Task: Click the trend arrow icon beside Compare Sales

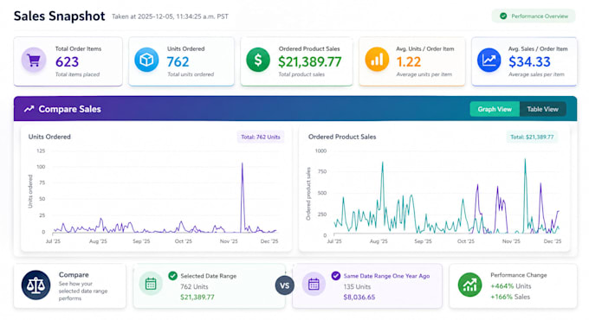Action: 29,109
